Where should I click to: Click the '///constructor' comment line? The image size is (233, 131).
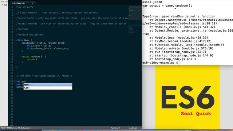[x=72, y=18]
